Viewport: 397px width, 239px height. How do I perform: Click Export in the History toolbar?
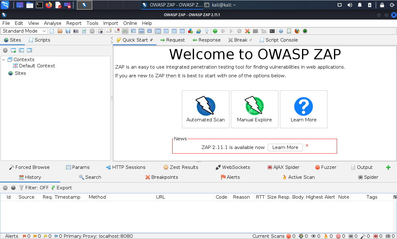click(x=61, y=188)
